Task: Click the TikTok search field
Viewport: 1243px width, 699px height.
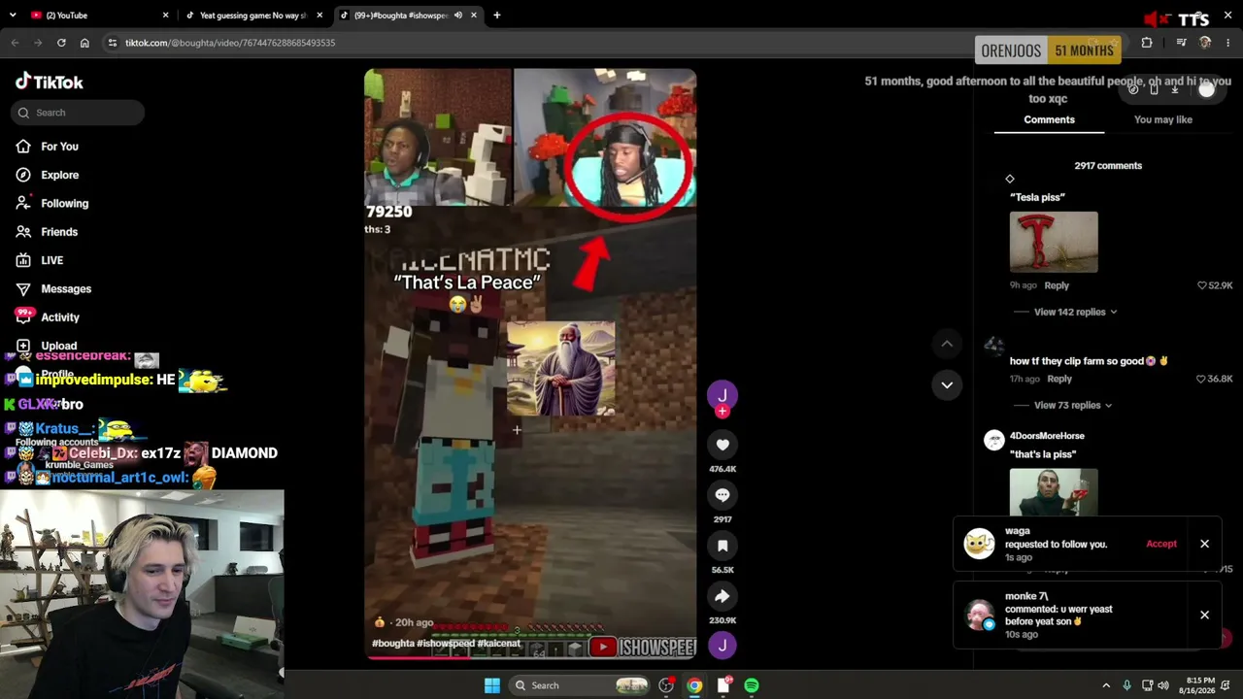Action: click(79, 113)
